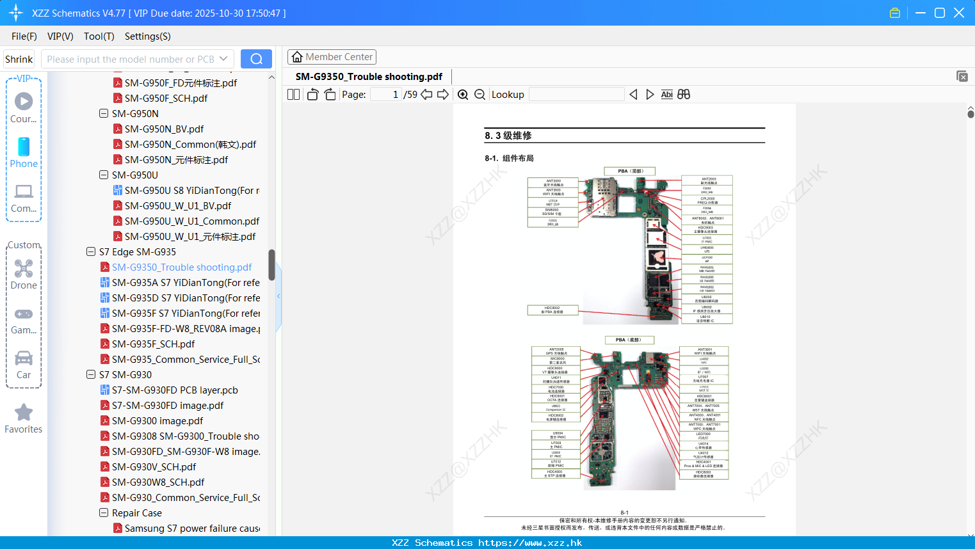Zoom out of the PDF
Screen dimensions: 975x549
pos(479,95)
